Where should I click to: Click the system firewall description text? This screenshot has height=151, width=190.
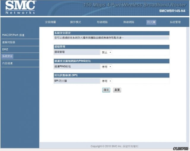[89, 38]
